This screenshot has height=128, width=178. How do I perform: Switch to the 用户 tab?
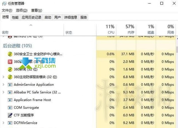tap(58, 17)
